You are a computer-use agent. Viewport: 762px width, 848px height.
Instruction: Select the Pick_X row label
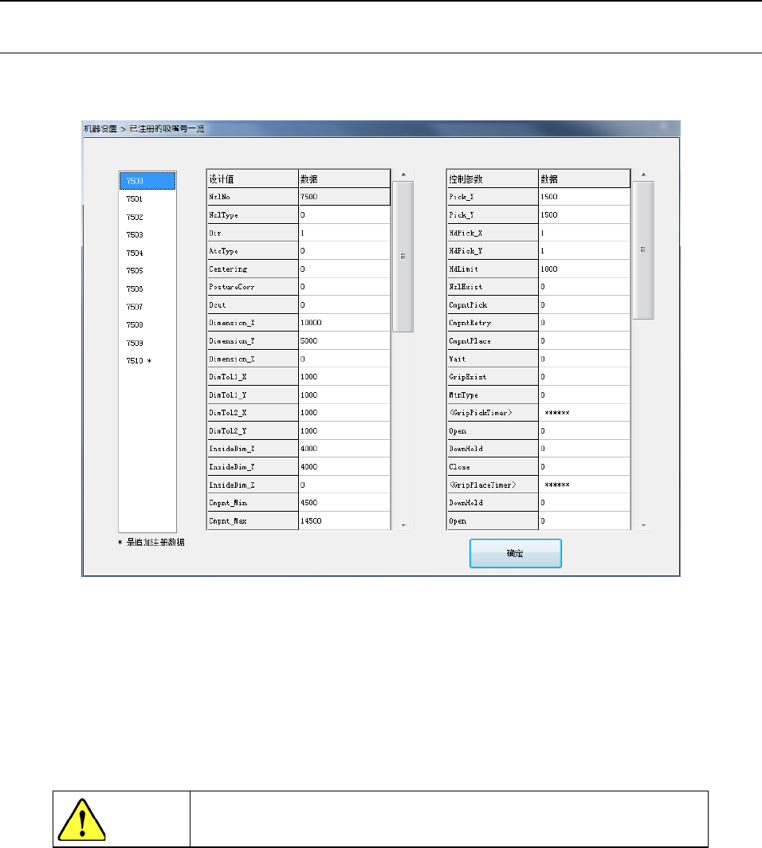pyautogui.click(x=493, y=197)
